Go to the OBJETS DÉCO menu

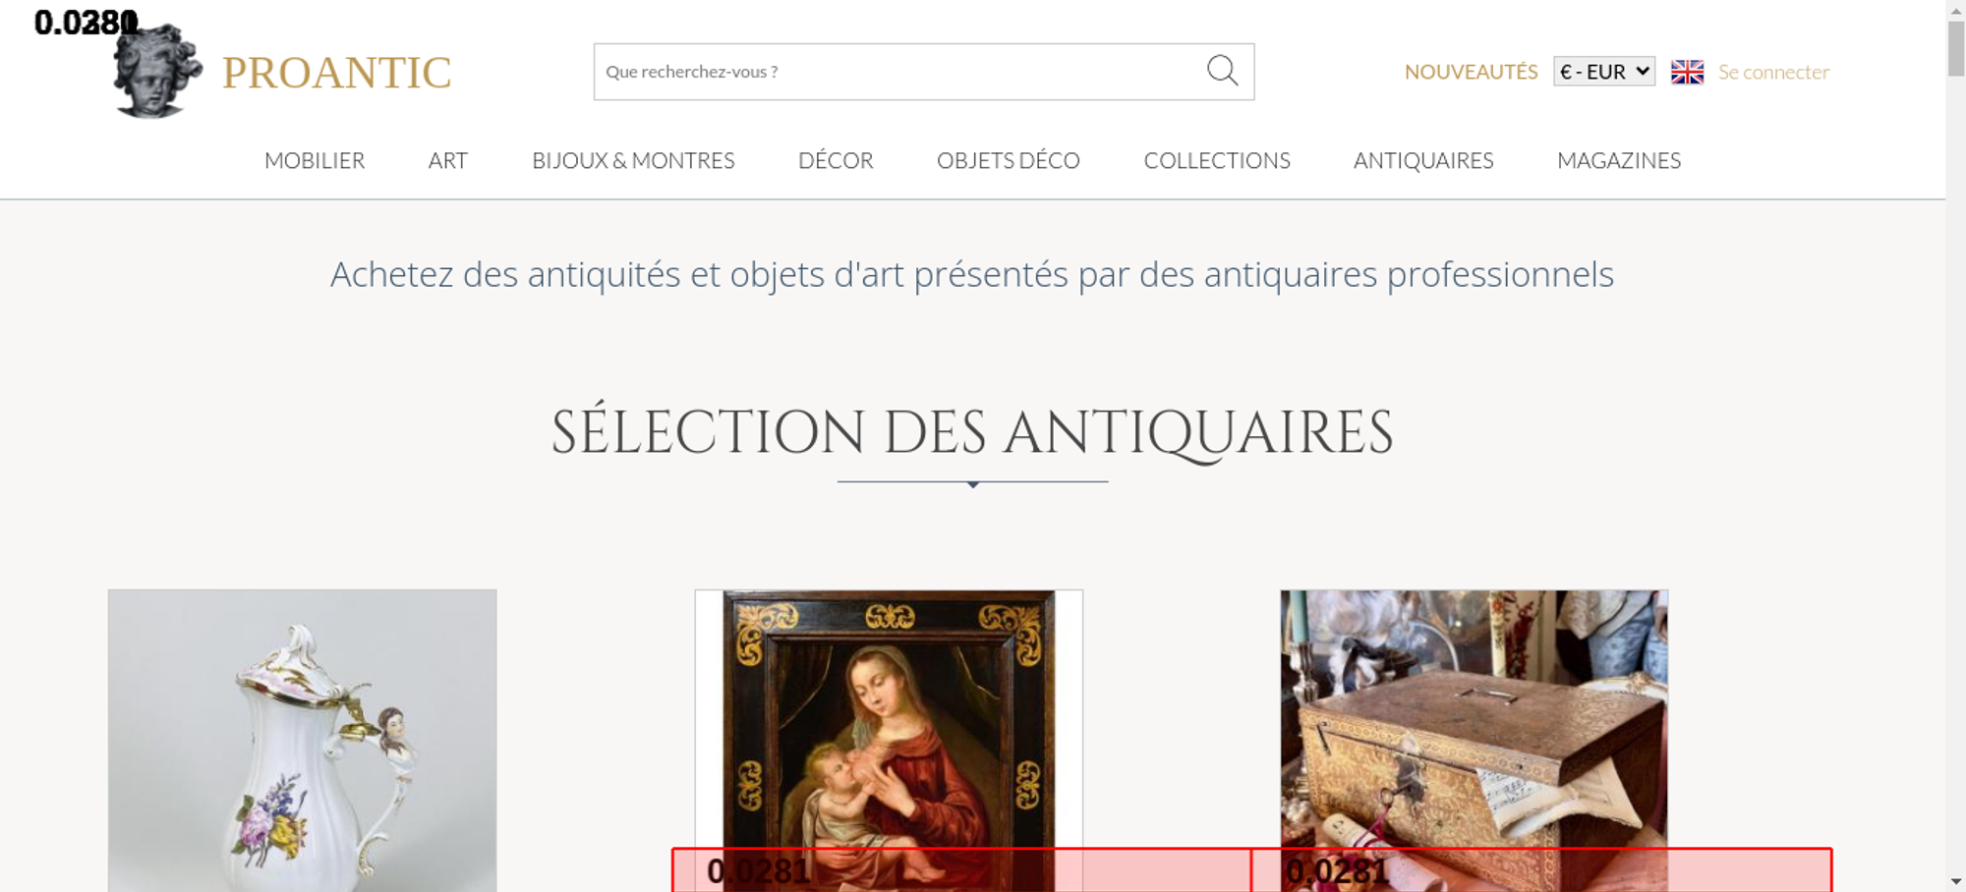coord(1008,160)
